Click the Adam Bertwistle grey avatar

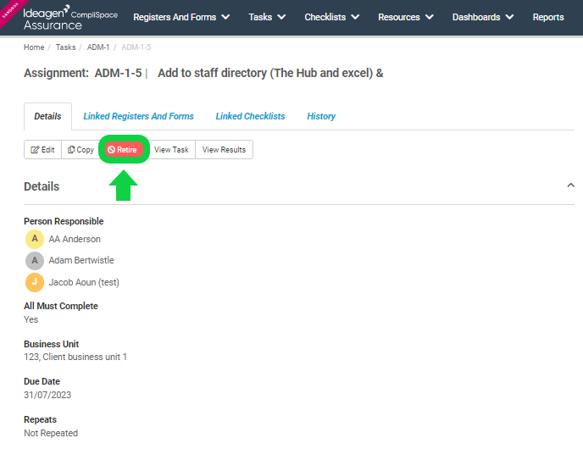pos(35,261)
